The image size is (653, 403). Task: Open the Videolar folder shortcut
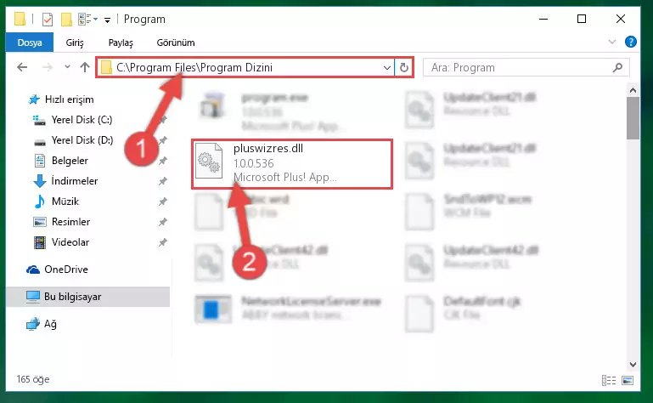pyautogui.click(x=70, y=242)
